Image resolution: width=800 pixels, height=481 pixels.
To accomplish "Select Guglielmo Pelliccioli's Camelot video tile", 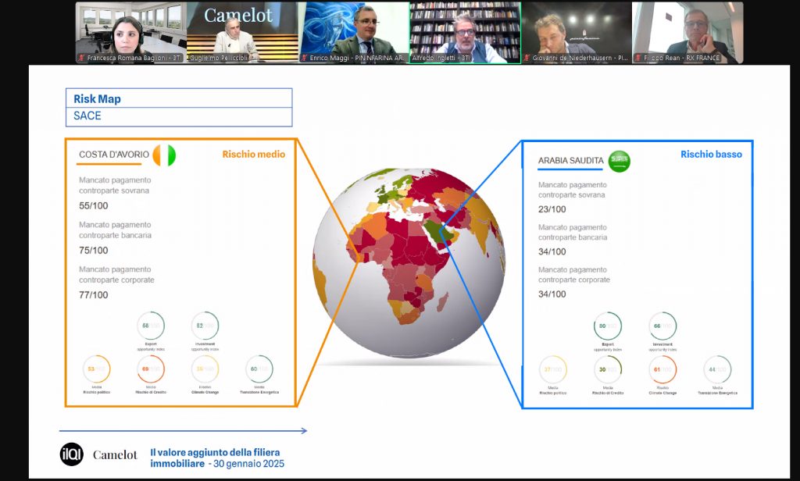I will click(x=242, y=33).
